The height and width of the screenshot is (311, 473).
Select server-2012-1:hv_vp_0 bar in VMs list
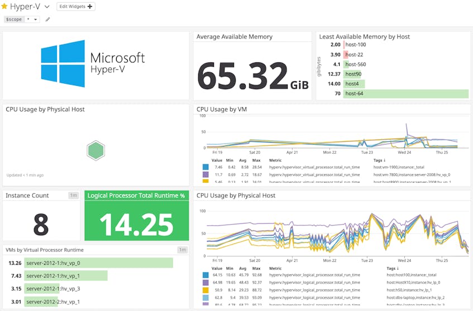point(99,263)
